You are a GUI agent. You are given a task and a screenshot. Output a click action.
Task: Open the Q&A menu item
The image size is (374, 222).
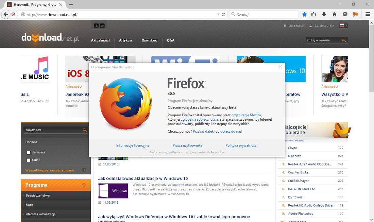(171, 40)
